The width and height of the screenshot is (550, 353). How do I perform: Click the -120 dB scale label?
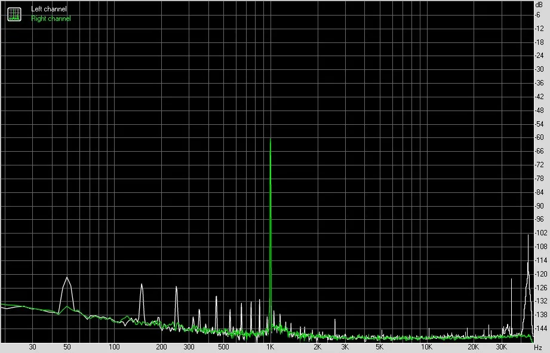click(540, 274)
